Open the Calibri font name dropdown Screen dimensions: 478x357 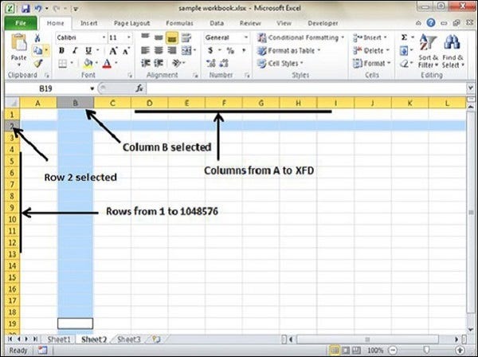79,37
